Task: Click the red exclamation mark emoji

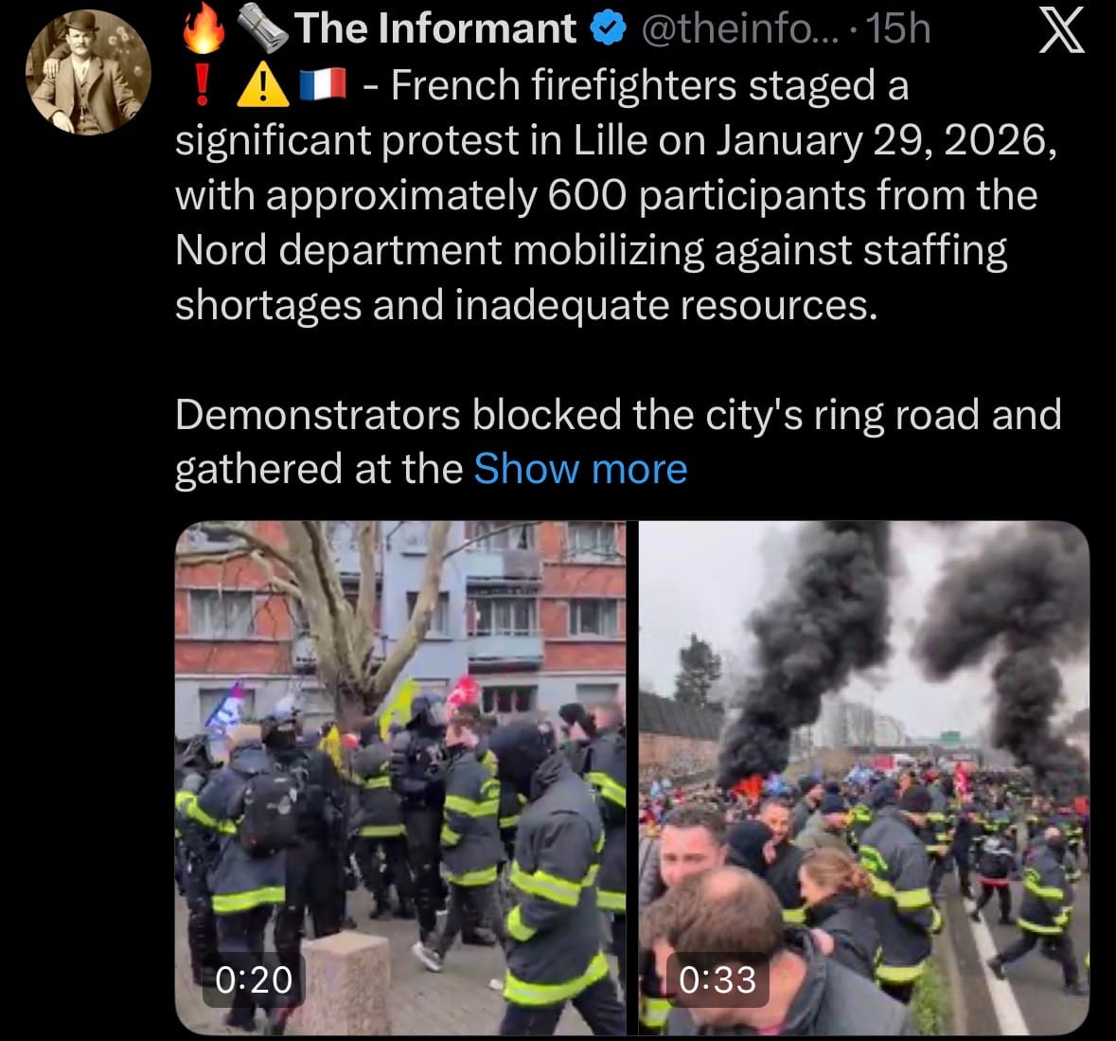Action: 203,84
